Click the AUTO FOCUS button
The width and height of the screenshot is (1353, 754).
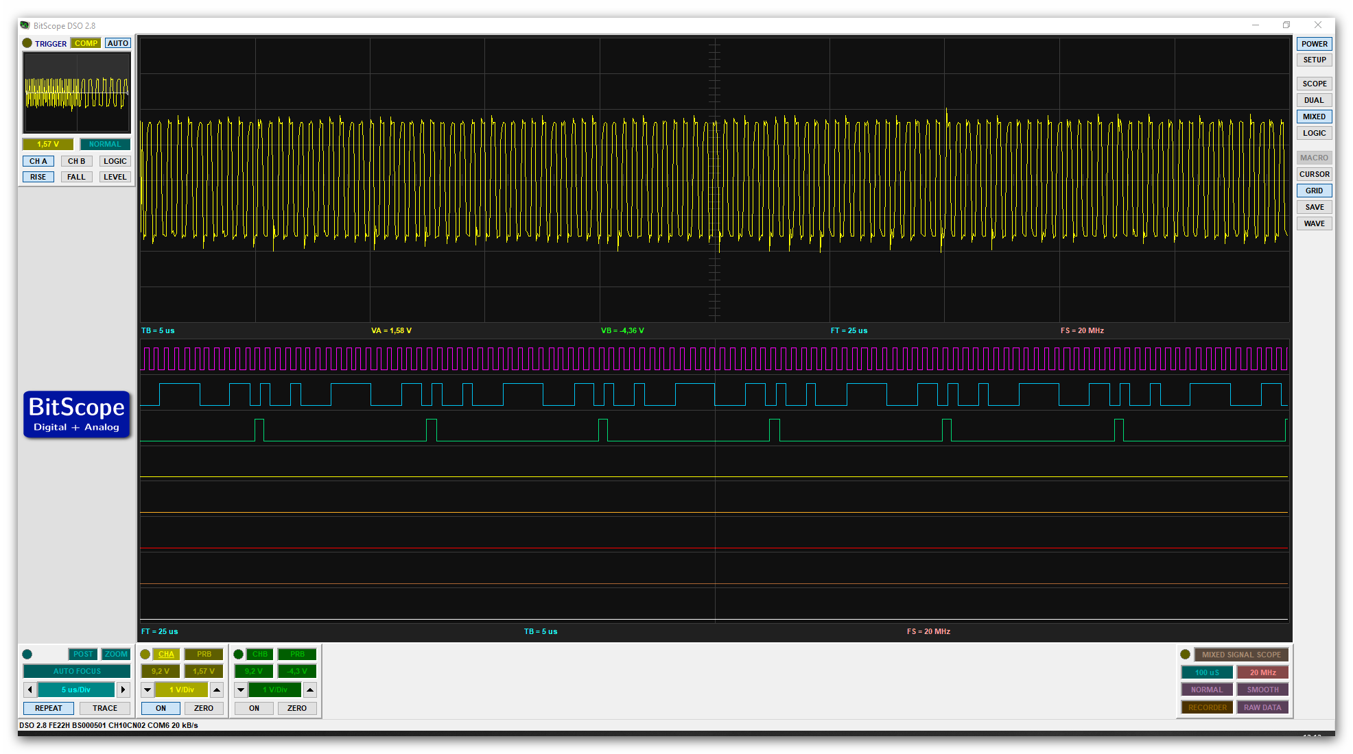[x=77, y=671]
